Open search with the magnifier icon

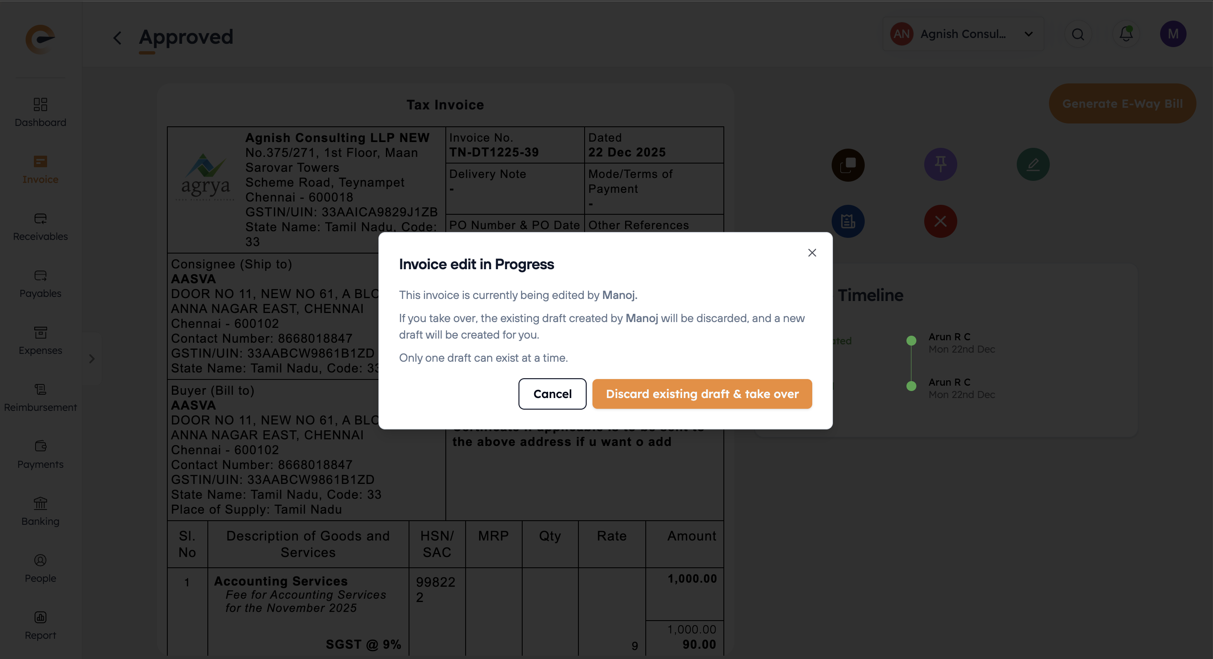tap(1078, 34)
